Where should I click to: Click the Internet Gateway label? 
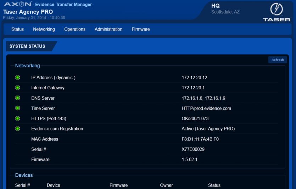[48, 88]
